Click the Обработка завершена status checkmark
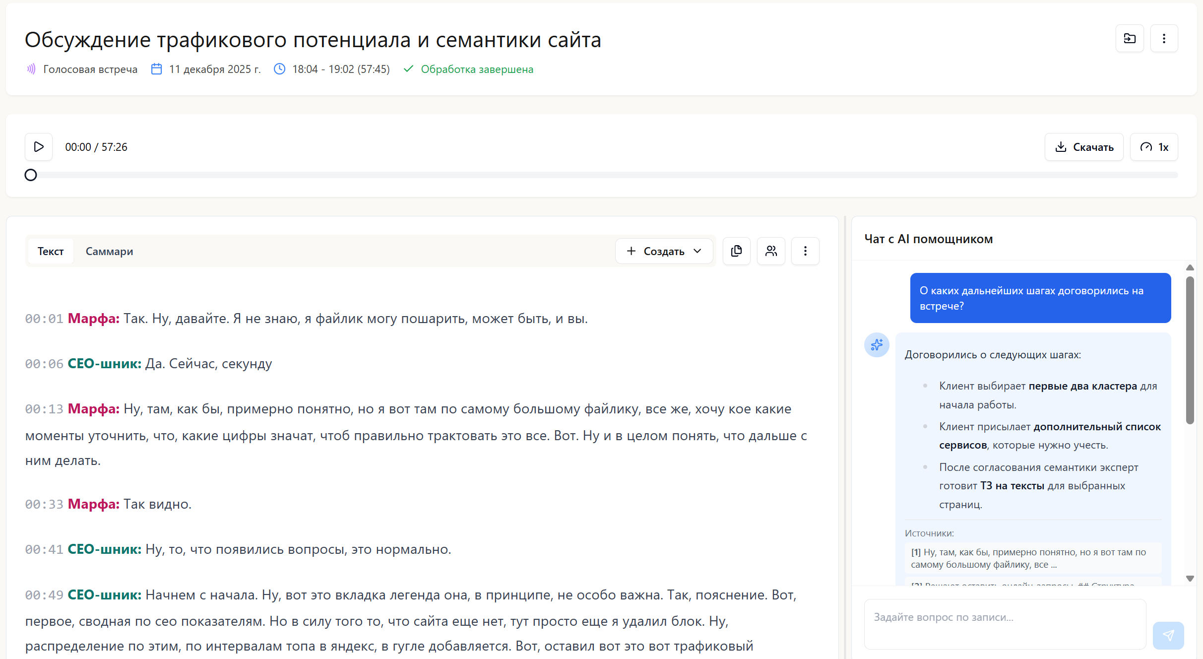This screenshot has height=659, width=1203. pos(408,69)
